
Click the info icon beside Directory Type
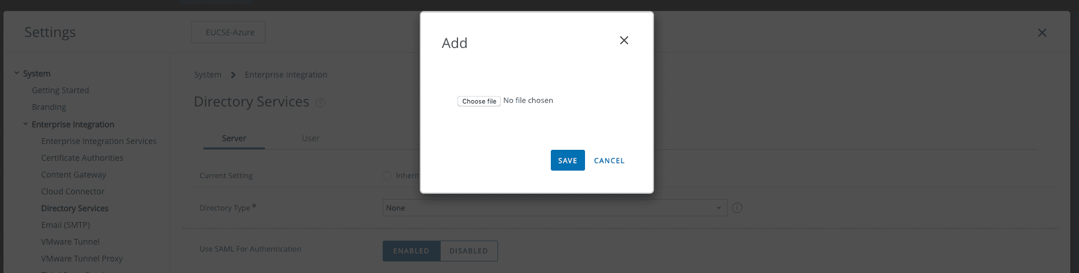pyautogui.click(x=737, y=208)
